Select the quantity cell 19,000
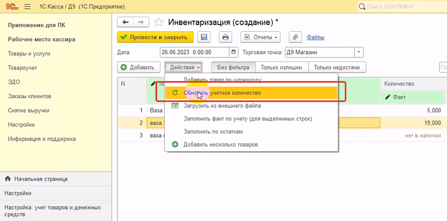447x221 pixels. (x=412, y=123)
